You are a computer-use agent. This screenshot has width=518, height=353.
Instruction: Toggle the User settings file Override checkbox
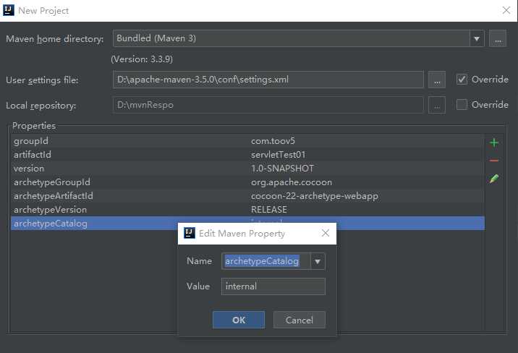pyautogui.click(x=462, y=80)
